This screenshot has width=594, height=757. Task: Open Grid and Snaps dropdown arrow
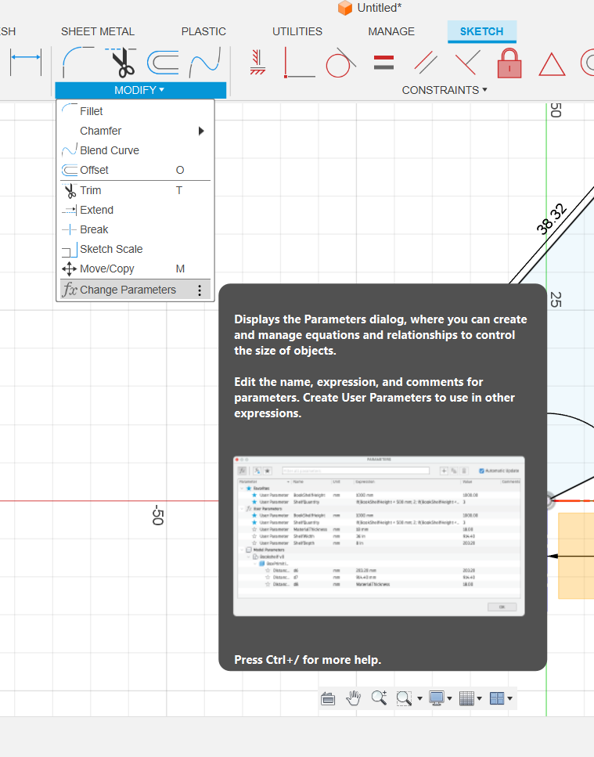click(x=479, y=698)
